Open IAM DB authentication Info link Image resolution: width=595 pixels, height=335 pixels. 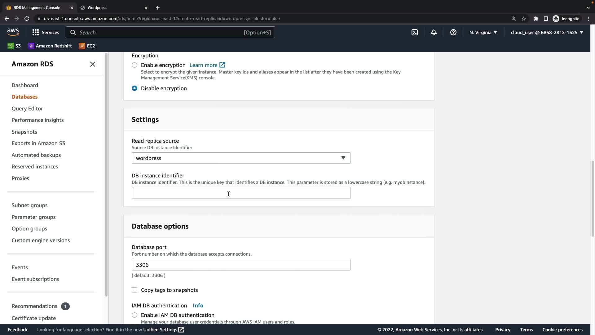[x=198, y=306]
